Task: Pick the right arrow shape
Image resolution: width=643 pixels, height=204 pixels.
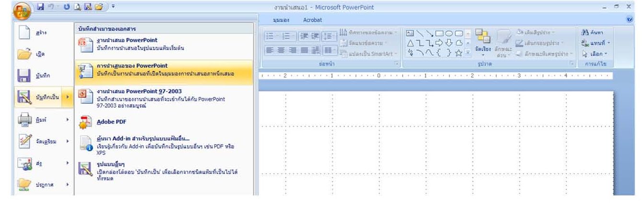Action: pyautogui.click(x=438, y=43)
